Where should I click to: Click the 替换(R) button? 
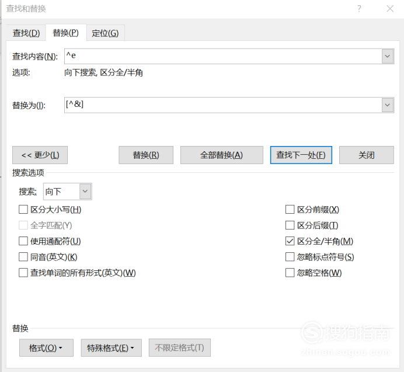146,155
